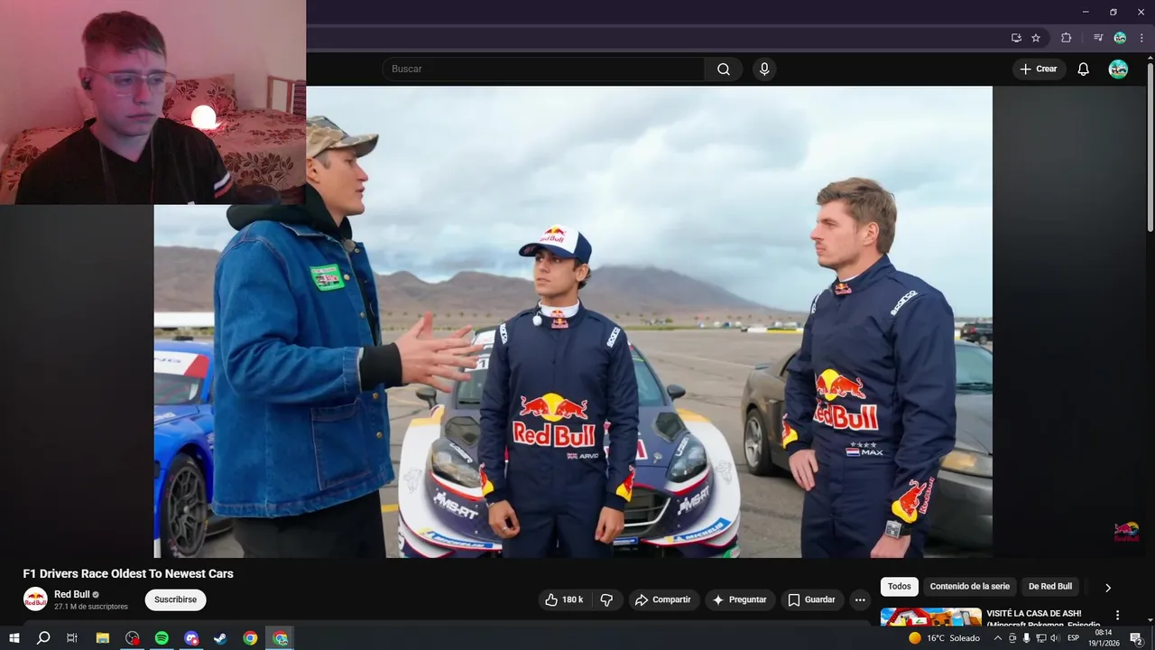This screenshot has width=1155, height=650.
Task: Open the network icon in tray
Action: [1040, 638]
